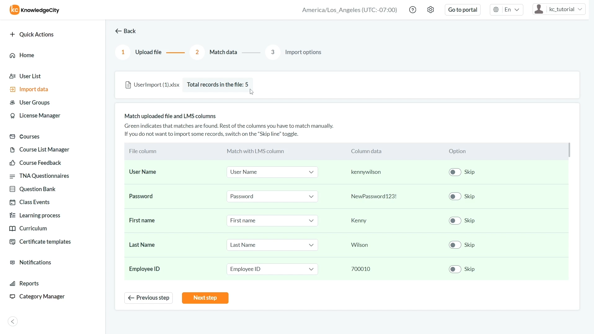Open the First name LMS column dropdown
This screenshot has width=594, height=334.
coord(272,221)
